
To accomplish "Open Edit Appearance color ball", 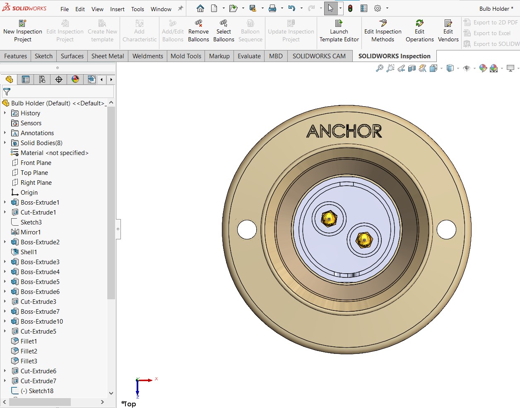I will [x=483, y=68].
